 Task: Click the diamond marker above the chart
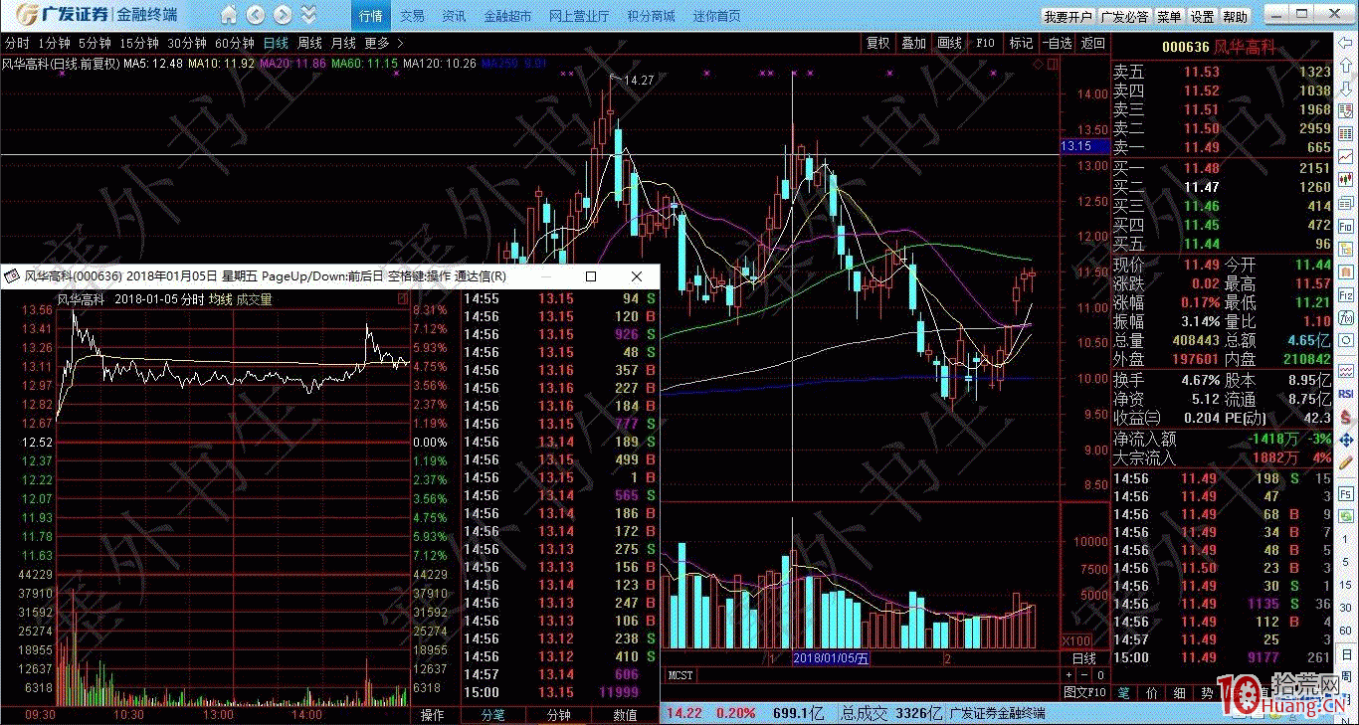click(x=1039, y=64)
